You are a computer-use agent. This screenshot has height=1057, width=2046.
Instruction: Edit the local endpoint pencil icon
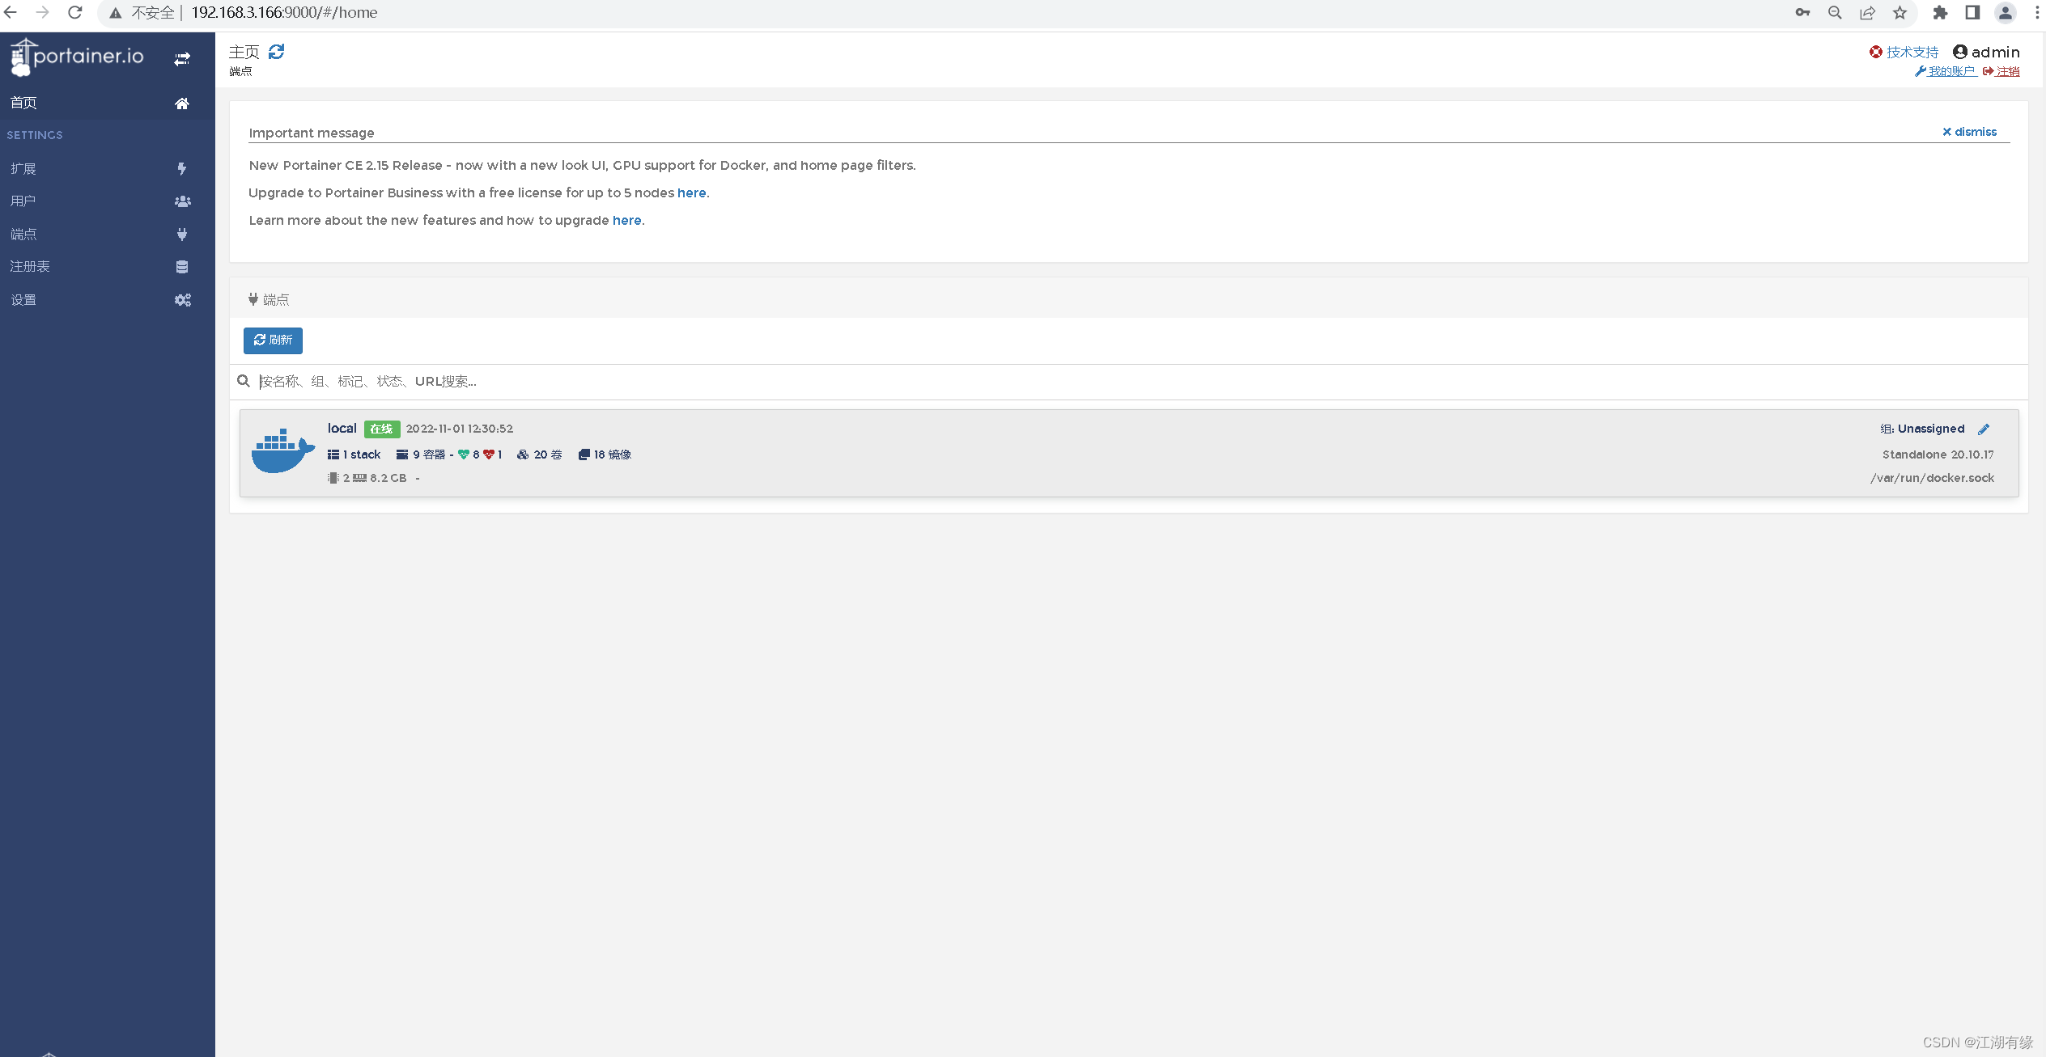[x=1984, y=429]
